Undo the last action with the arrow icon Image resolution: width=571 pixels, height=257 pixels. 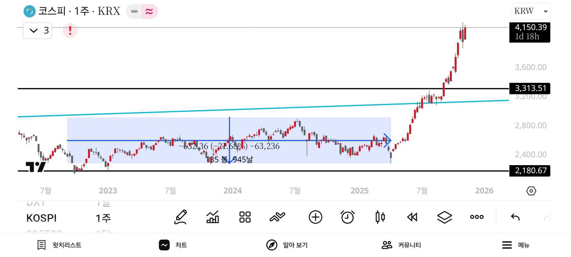click(x=515, y=217)
